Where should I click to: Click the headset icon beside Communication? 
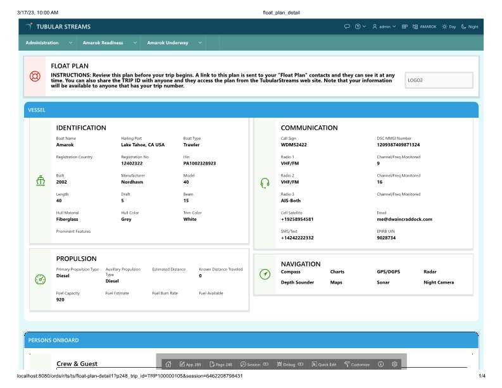[265, 183]
